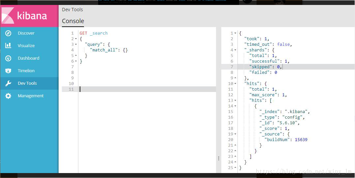355x178 pixels.
Task: Click request editor line number 8
Action: click(x=72, y=72)
